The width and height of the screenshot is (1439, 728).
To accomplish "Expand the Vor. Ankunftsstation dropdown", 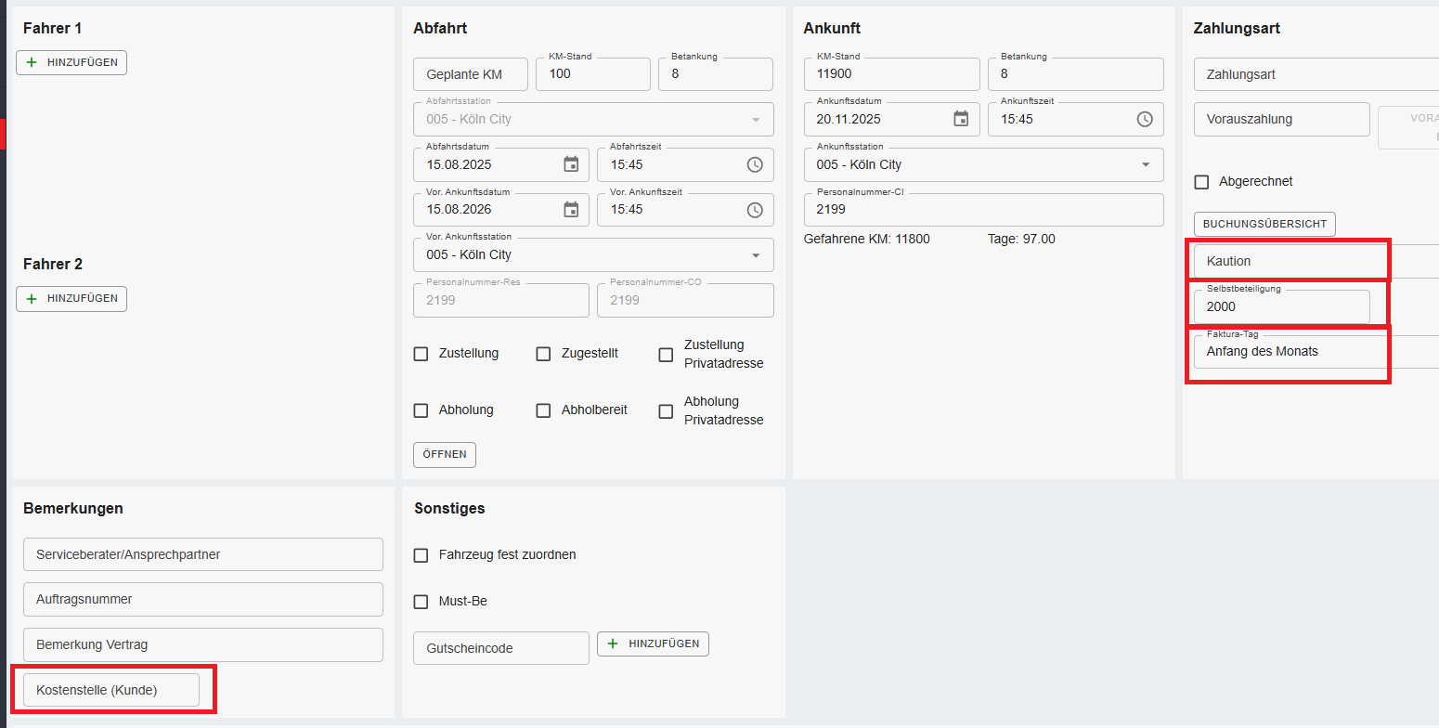I will point(754,255).
